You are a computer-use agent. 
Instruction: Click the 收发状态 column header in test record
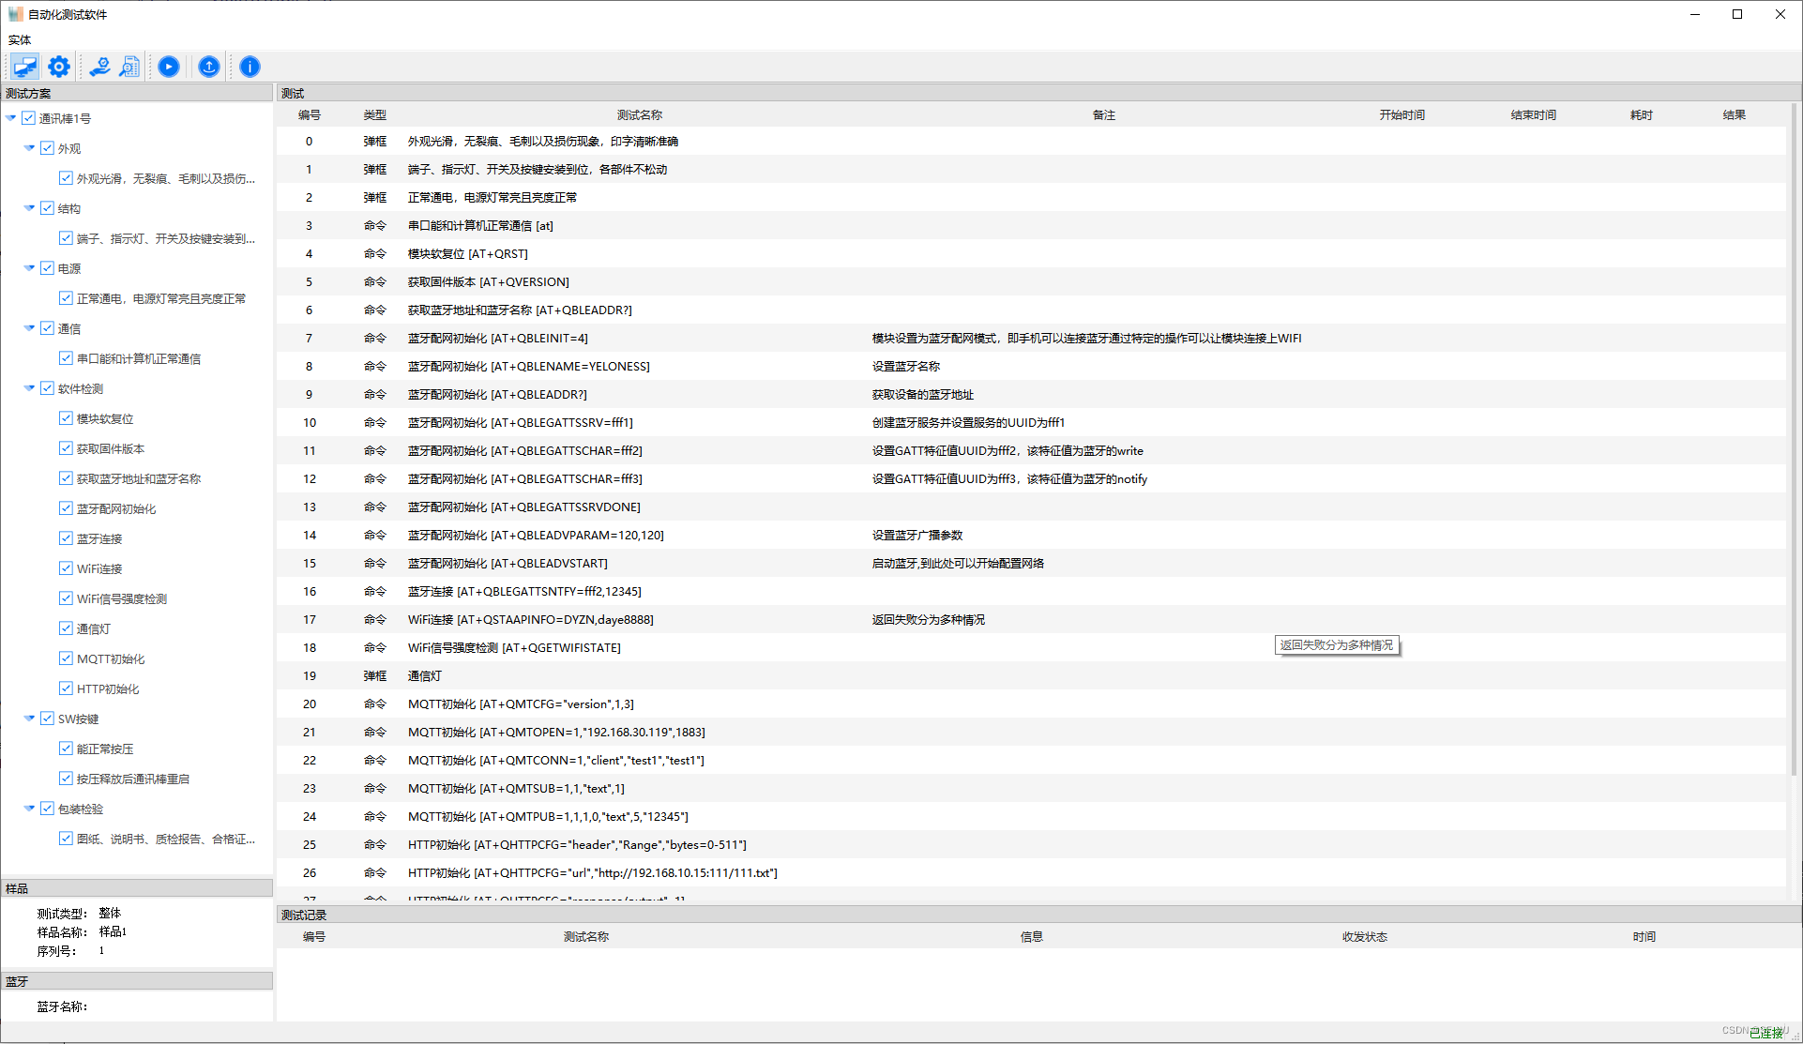point(1365,936)
